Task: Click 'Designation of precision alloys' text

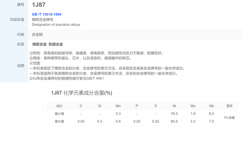Action: (x=56, y=25)
